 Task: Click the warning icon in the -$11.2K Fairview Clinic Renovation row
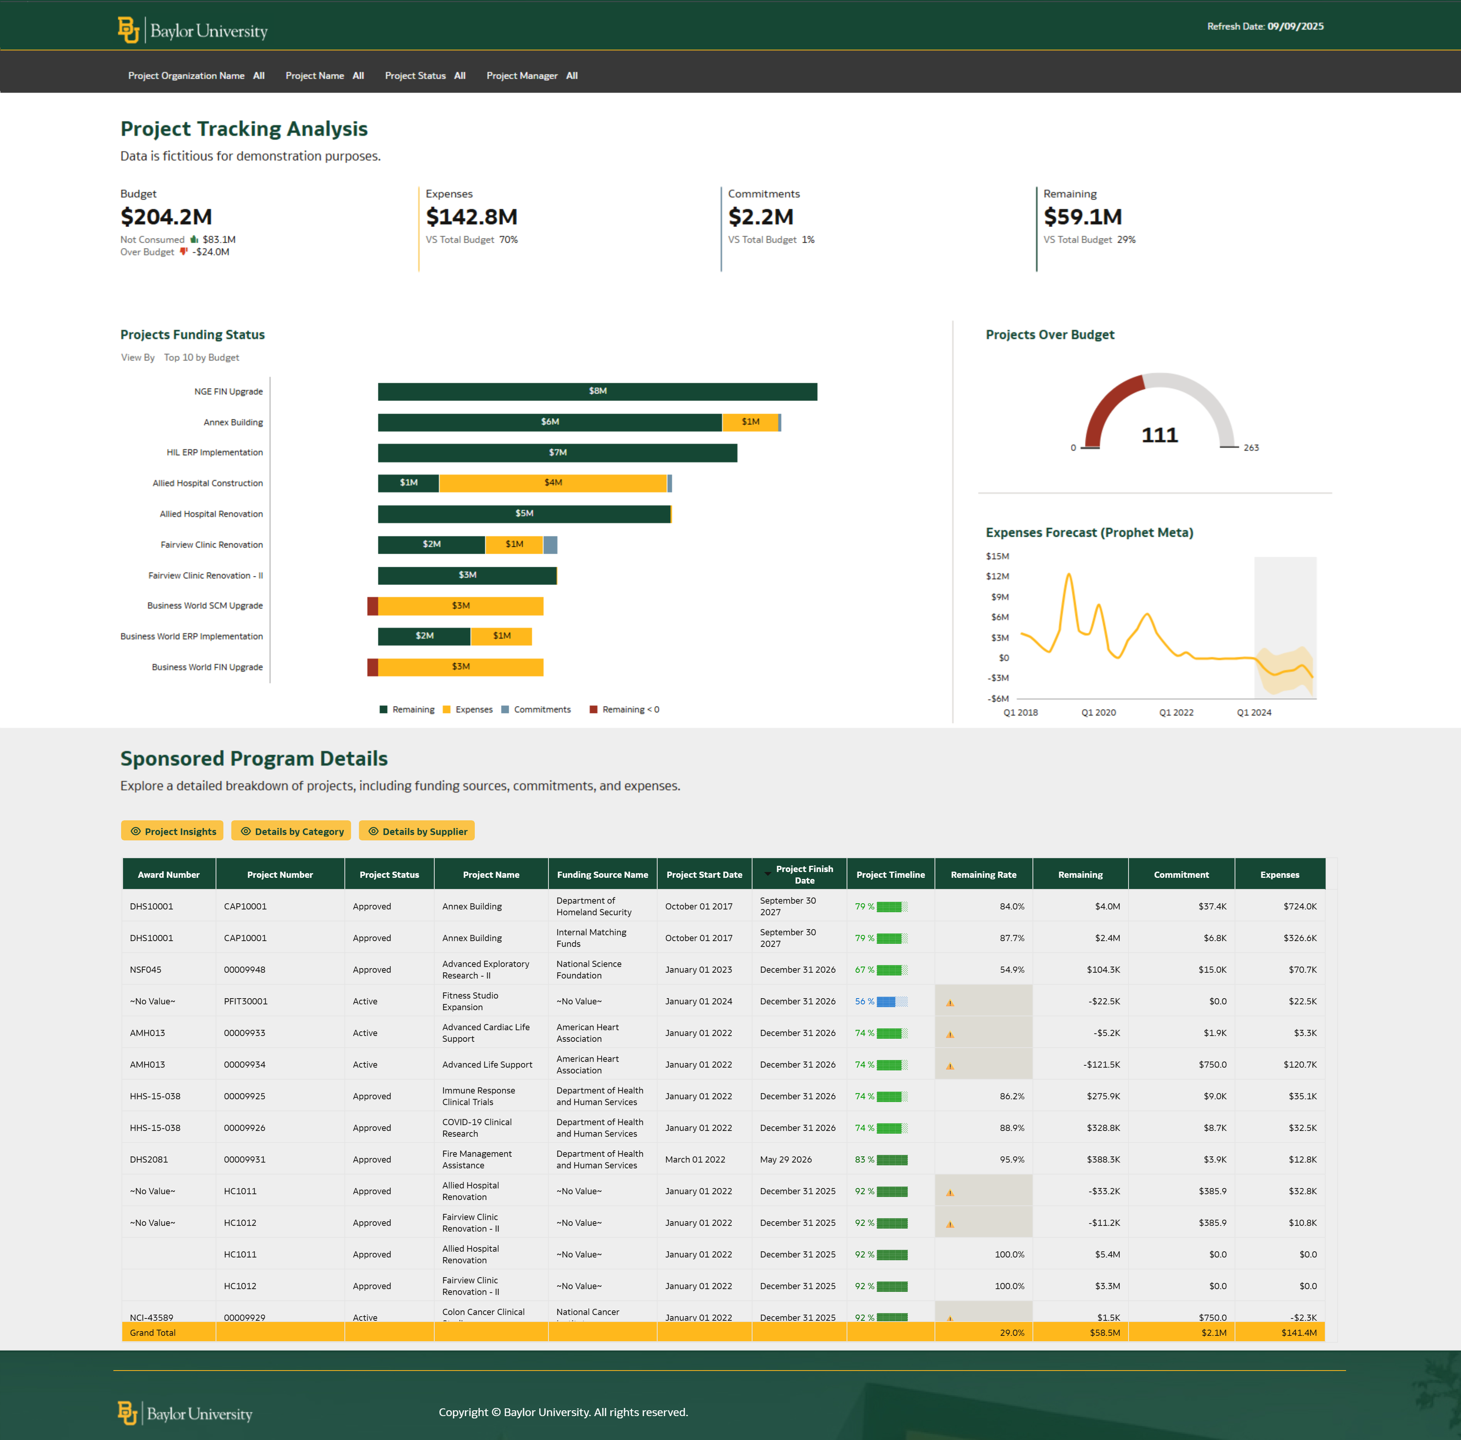[950, 1224]
